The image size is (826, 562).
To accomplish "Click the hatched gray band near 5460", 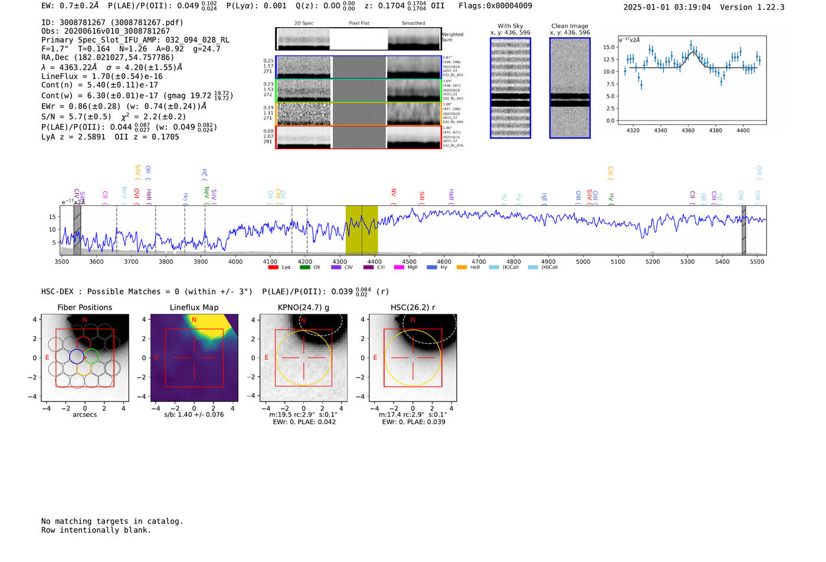I will pyautogui.click(x=744, y=230).
